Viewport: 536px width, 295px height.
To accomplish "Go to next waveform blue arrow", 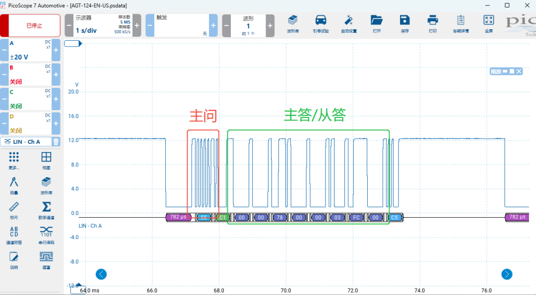I will [x=507, y=274].
